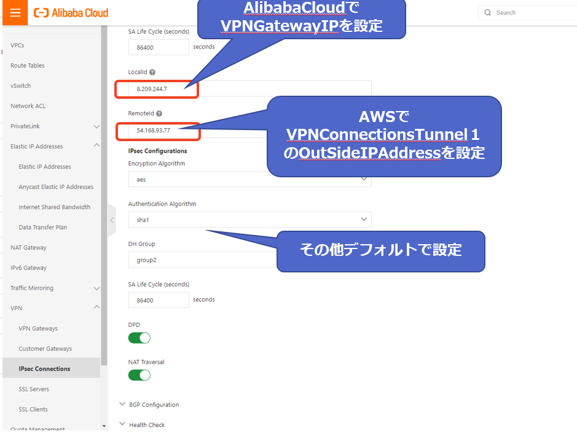Open VPCs in the sidebar

17,45
